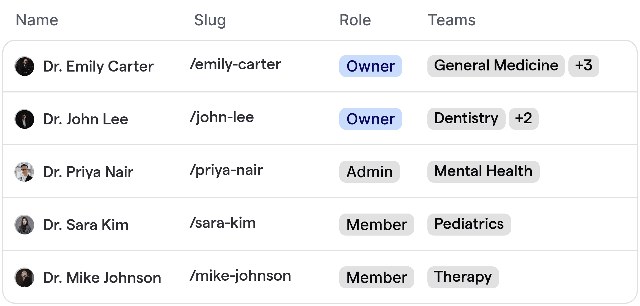Sort by the Name column header
Image resolution: width=640 pixels, height=306 pixels.
(x=37, y=20)
